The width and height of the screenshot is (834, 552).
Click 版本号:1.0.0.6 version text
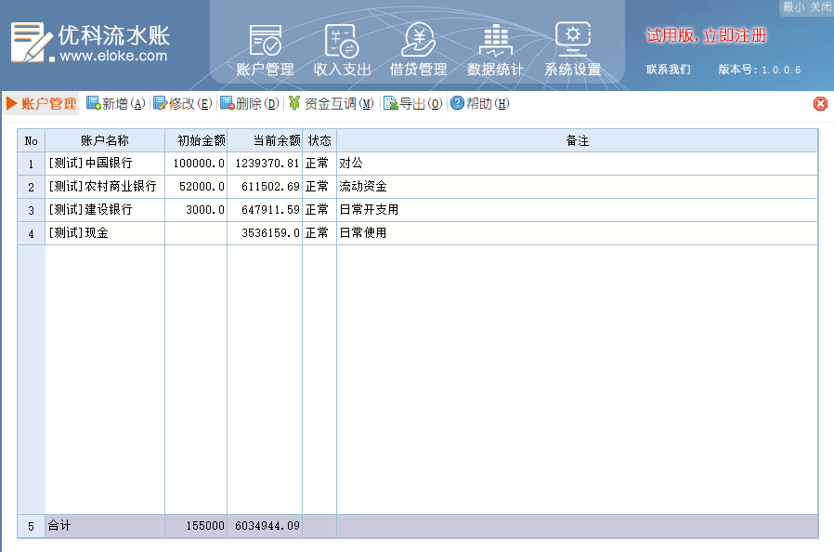tap(759, 69)
